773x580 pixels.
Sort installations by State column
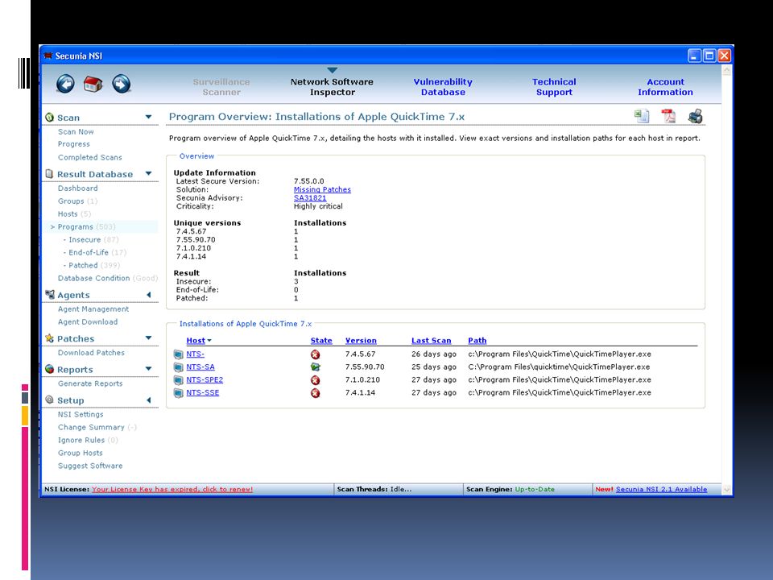(x=321, y=340)
